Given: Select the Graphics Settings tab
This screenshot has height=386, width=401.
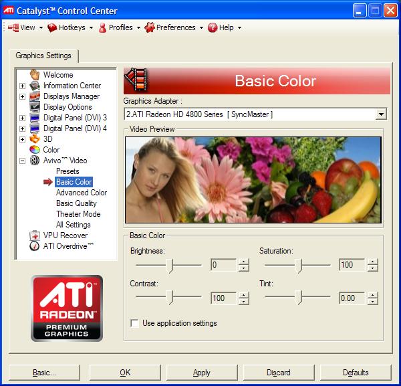Looking at the screenshot, I should coord(43,56).
